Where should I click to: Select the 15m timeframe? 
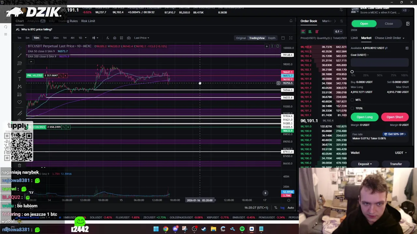coord(46,38)
